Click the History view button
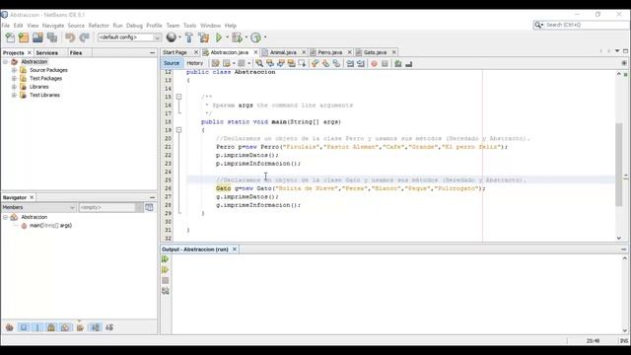Viewport: 631px width, 355px height. click(x=195, y=63)
